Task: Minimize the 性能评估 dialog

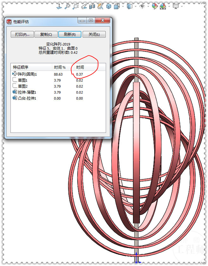Action: click(x=82, y=21)
